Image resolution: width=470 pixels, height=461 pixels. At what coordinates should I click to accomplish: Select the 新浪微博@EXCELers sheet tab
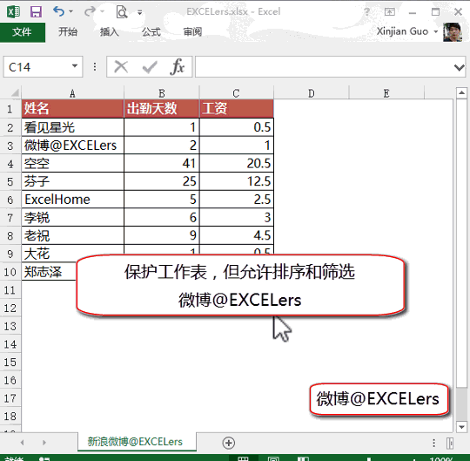(x=135, y=442)
